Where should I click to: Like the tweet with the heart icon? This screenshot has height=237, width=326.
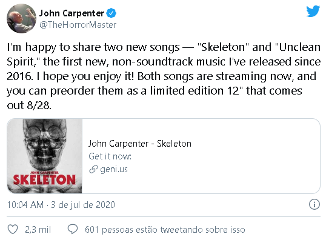(x=13, y=230)
